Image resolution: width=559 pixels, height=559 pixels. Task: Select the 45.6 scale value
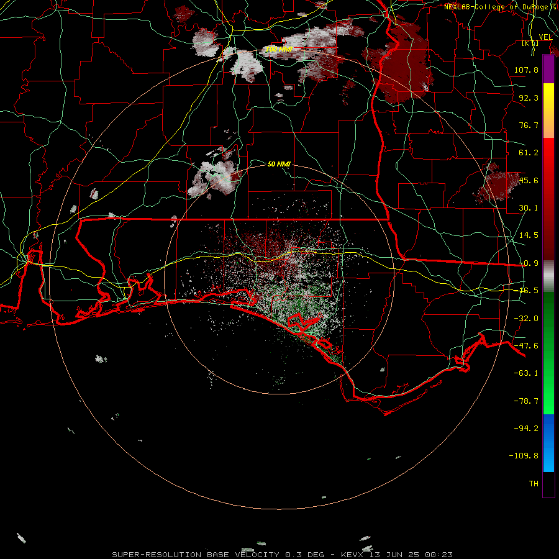coord(529,180)
